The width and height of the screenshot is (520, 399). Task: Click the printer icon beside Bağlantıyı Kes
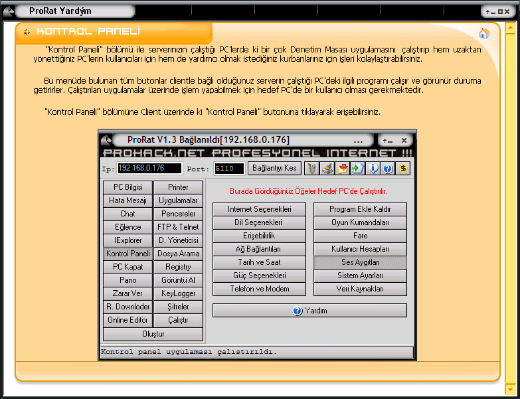click(327, 169)
